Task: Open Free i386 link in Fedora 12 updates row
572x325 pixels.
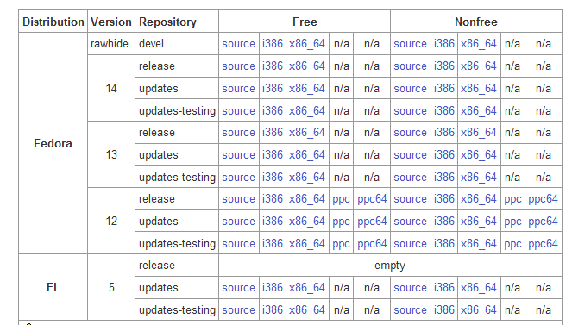Action: [x=272, y=222]
